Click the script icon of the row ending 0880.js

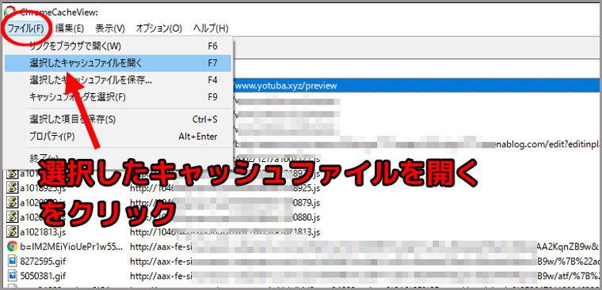click(13, 217)
